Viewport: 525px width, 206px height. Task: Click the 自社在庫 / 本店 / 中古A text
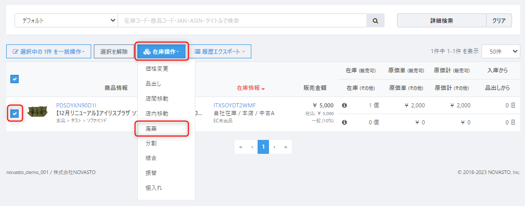tap(244, 114)
